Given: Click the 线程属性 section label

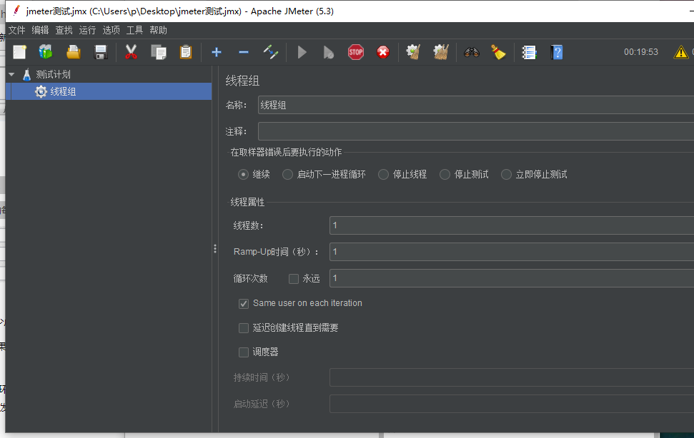Looking at the screenshot, I should [x=247, y=202].
